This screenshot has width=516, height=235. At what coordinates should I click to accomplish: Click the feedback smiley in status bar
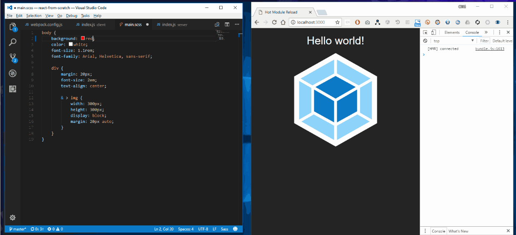pyautogui.click(x=235, y=229)
